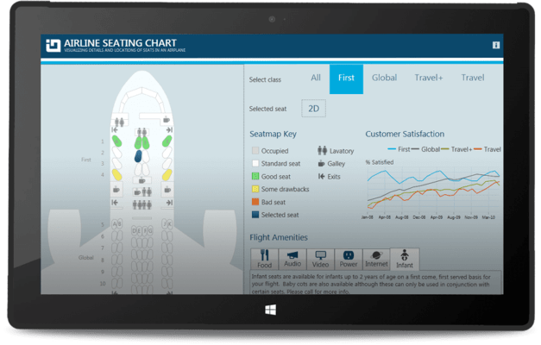Click the front left exit arrow above row 1

tap(115, 129)
